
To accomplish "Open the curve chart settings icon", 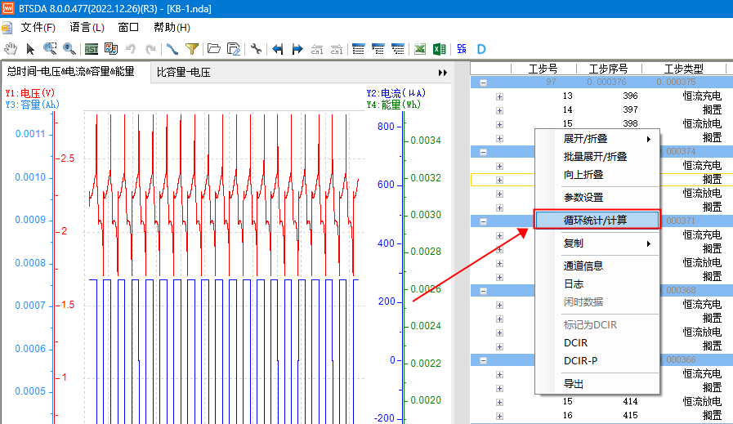I will point(111,49).
